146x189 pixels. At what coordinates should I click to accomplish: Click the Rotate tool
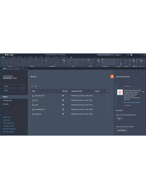(x=31, y=60)
